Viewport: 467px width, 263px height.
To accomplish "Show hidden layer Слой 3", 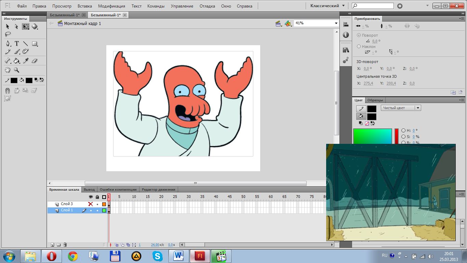I will 91,204.
